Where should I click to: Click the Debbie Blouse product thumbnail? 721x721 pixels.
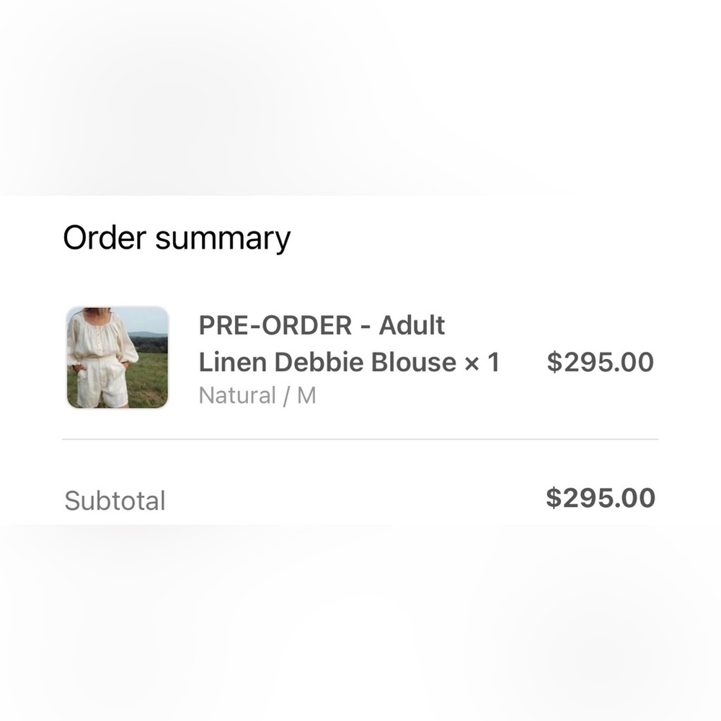coord(118,358)
